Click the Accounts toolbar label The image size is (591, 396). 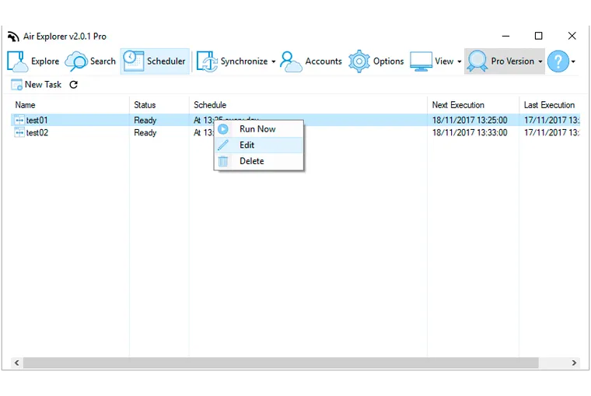click(x=323, y=61)
